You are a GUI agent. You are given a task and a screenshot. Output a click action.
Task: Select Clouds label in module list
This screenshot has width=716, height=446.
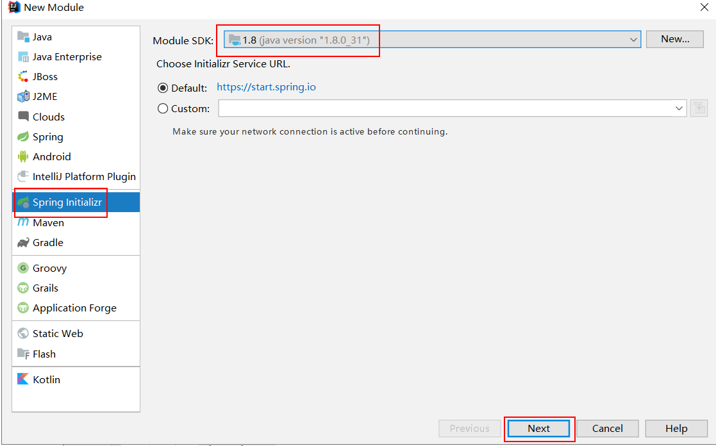click(49, 117)
